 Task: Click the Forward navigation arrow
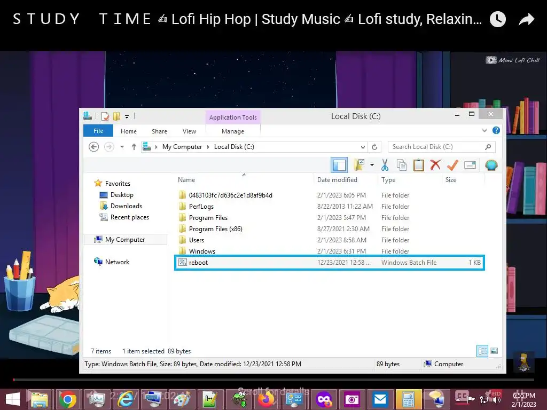(x=109, y=147)
